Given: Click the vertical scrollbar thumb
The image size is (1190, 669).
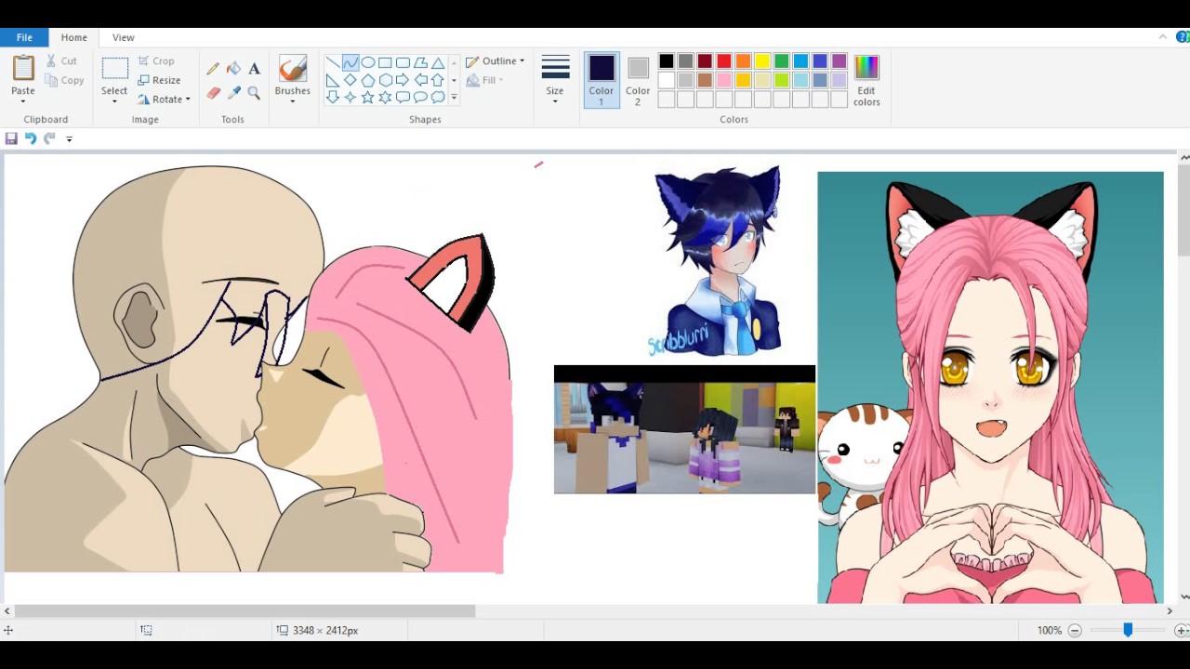Looking at the screenshot, I should pyautogui.click(x=1184, y=212).
